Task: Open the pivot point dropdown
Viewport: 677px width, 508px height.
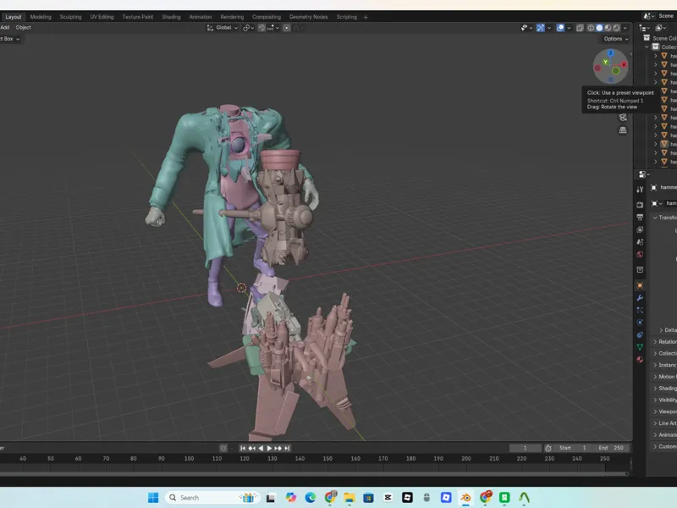Action: coord(246,28)
